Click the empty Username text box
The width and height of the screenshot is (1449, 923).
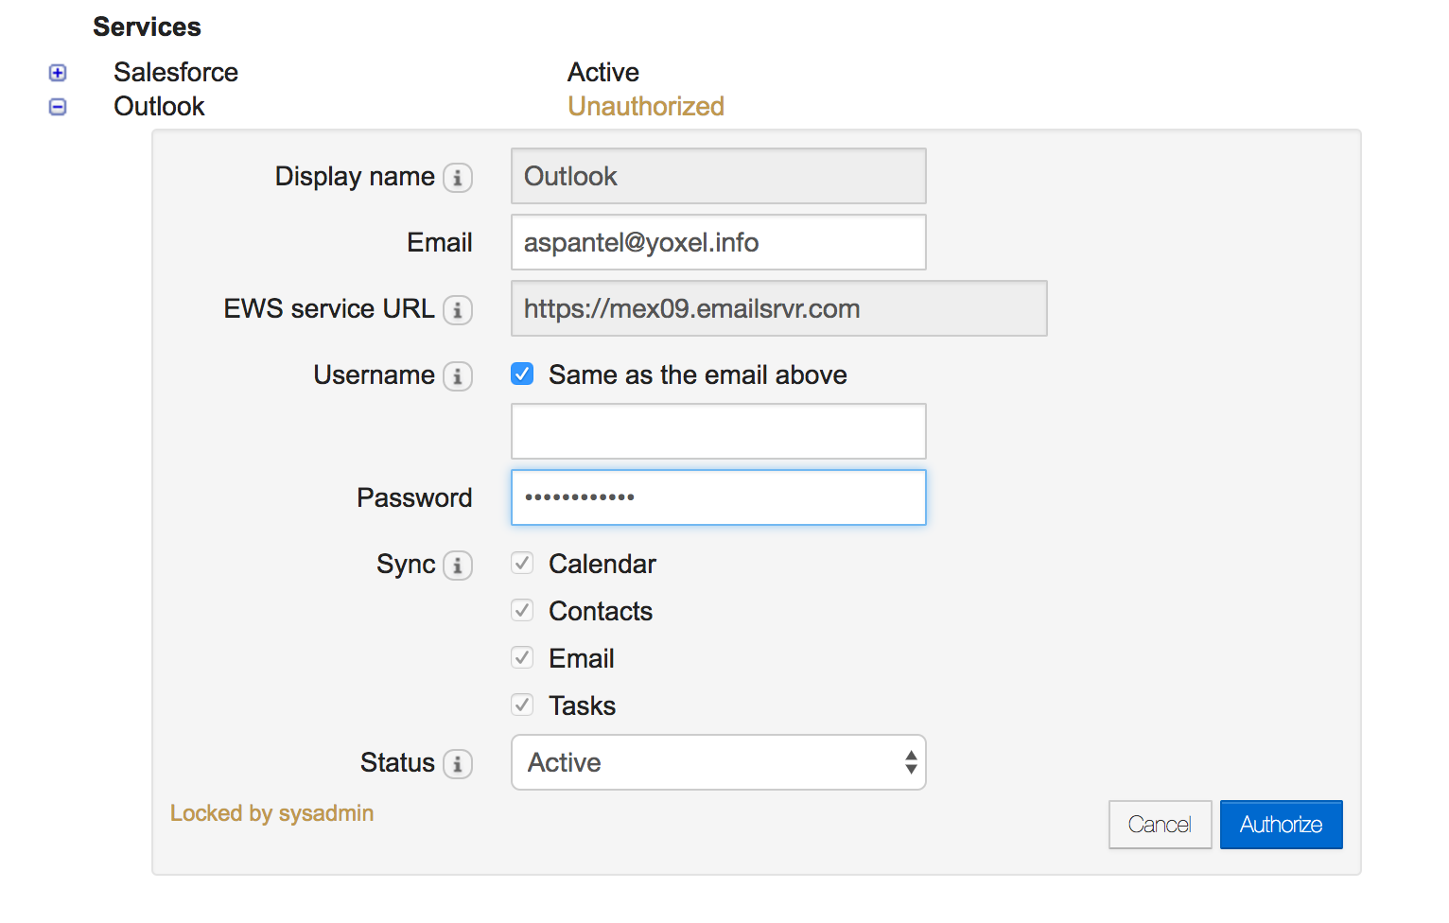pos(718,431)
